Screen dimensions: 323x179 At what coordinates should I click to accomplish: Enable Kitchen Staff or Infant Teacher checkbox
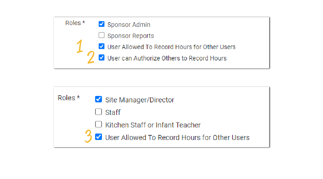99,125
